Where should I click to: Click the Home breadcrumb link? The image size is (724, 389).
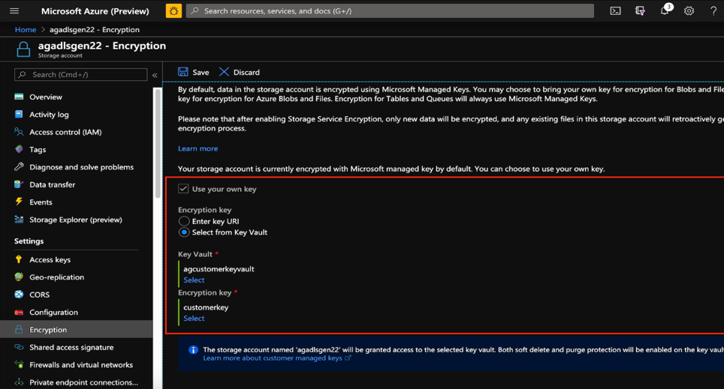pos(26,29)
